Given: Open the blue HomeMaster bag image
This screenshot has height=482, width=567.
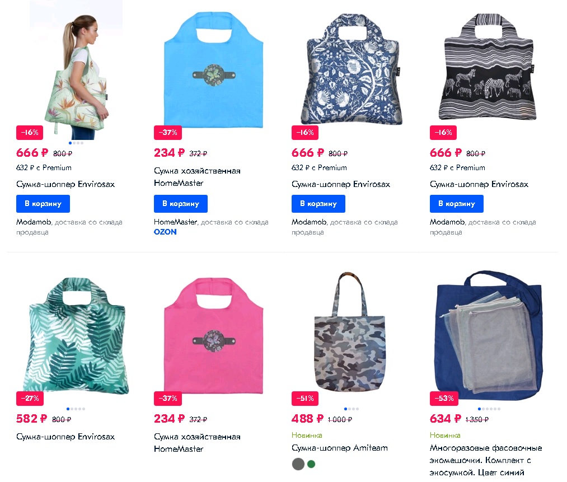Looking at the screenshot, I should click(x=213, y=71).
